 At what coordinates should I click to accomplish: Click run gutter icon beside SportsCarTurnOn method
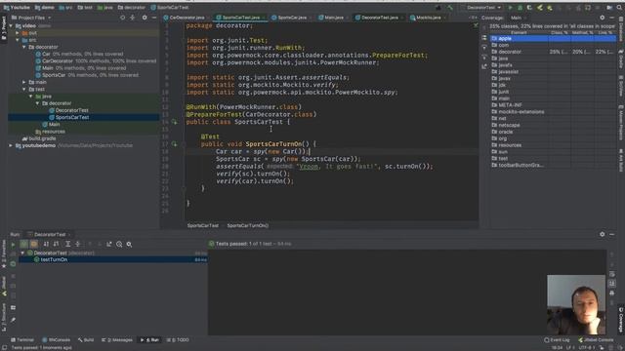(x=174, y=144)
